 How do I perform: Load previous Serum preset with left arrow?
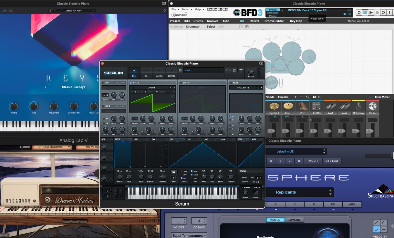226,70
